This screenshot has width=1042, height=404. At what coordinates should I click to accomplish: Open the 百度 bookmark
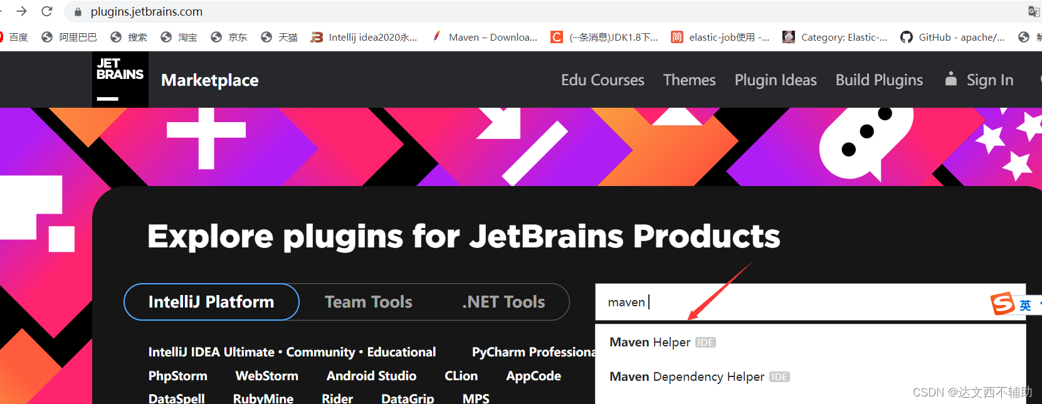point(14,37)
